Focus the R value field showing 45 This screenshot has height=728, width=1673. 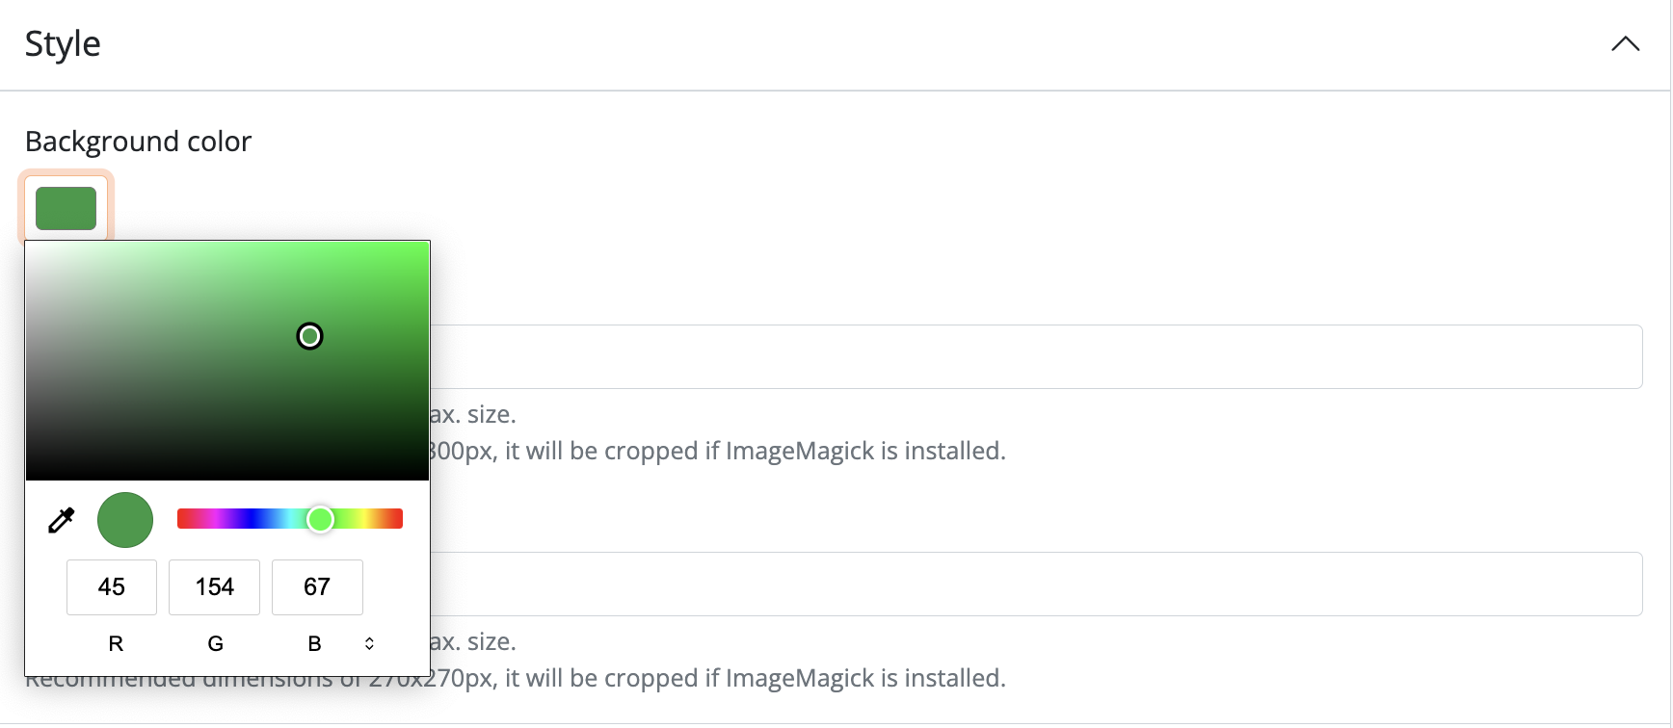tap(112, 587)
